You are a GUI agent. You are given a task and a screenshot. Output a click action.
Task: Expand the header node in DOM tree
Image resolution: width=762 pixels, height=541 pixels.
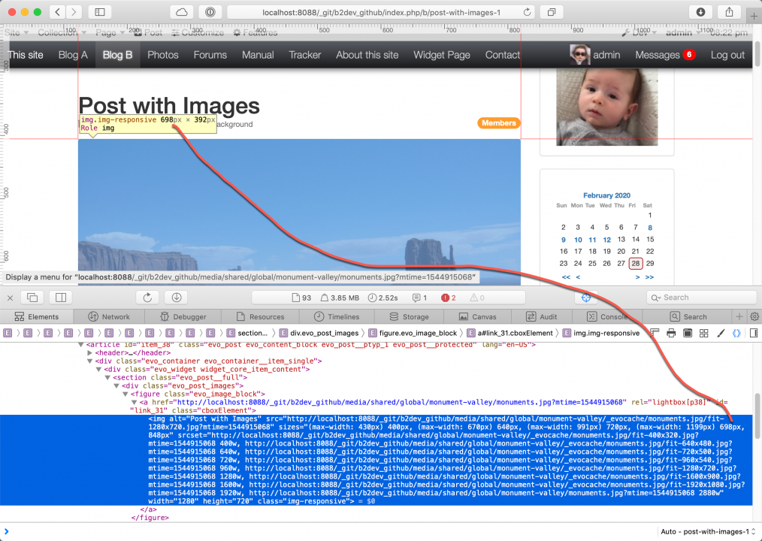[x=89, y=353]
